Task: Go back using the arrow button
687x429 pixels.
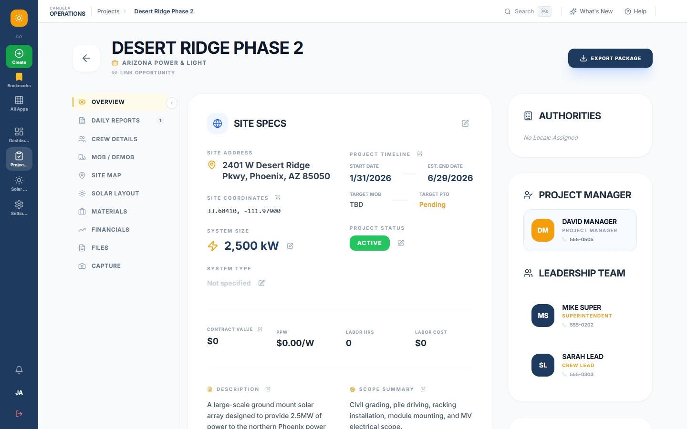Action: tap(86, 58)
